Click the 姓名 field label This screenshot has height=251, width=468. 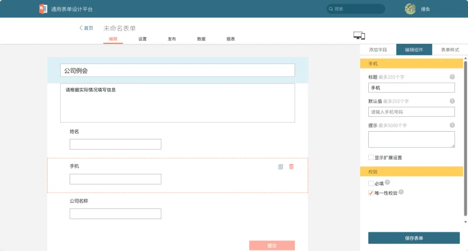click(75, 132)
